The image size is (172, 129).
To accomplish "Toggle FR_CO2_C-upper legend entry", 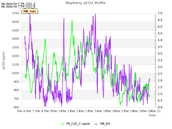I will (x=76, y=124).
